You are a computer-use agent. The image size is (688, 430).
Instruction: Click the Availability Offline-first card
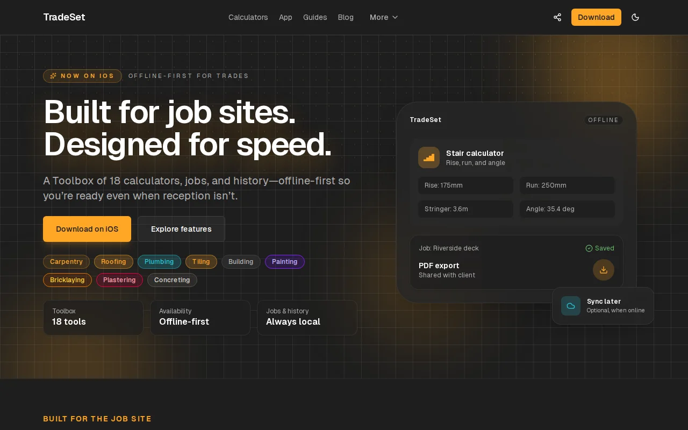[200, 318]
